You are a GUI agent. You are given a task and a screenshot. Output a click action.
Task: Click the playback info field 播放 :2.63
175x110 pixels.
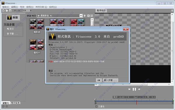pyautogui.click(x=134, y=97)
